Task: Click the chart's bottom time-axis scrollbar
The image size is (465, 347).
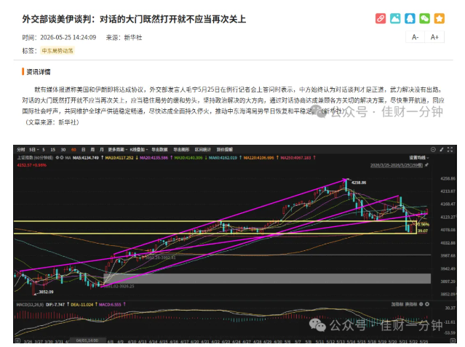Action: [235, 340]
